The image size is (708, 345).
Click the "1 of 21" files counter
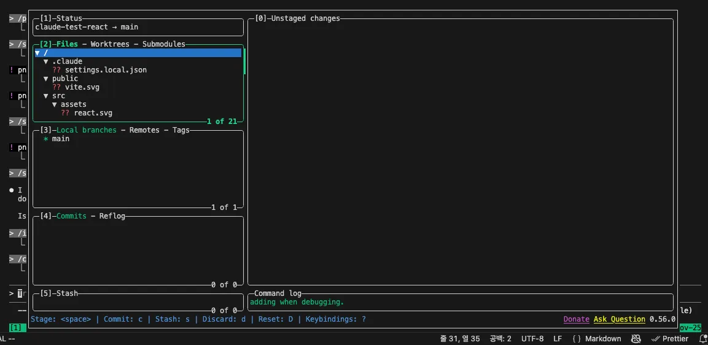222,122
